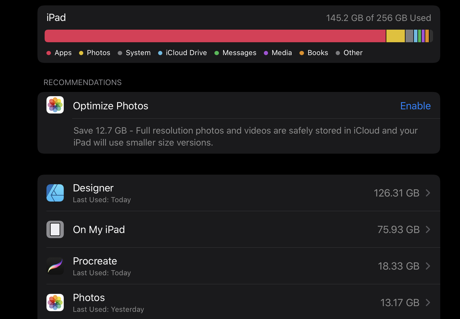Expand Procreate storage details chevron

(428, 266)
